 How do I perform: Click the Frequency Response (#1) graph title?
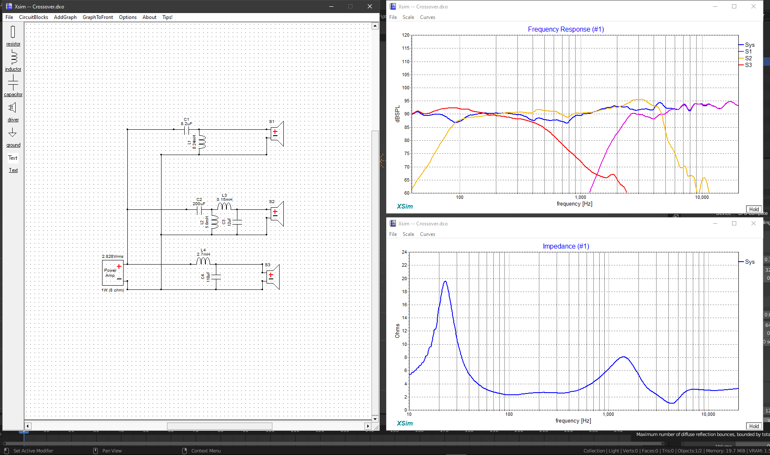(566, 29)
